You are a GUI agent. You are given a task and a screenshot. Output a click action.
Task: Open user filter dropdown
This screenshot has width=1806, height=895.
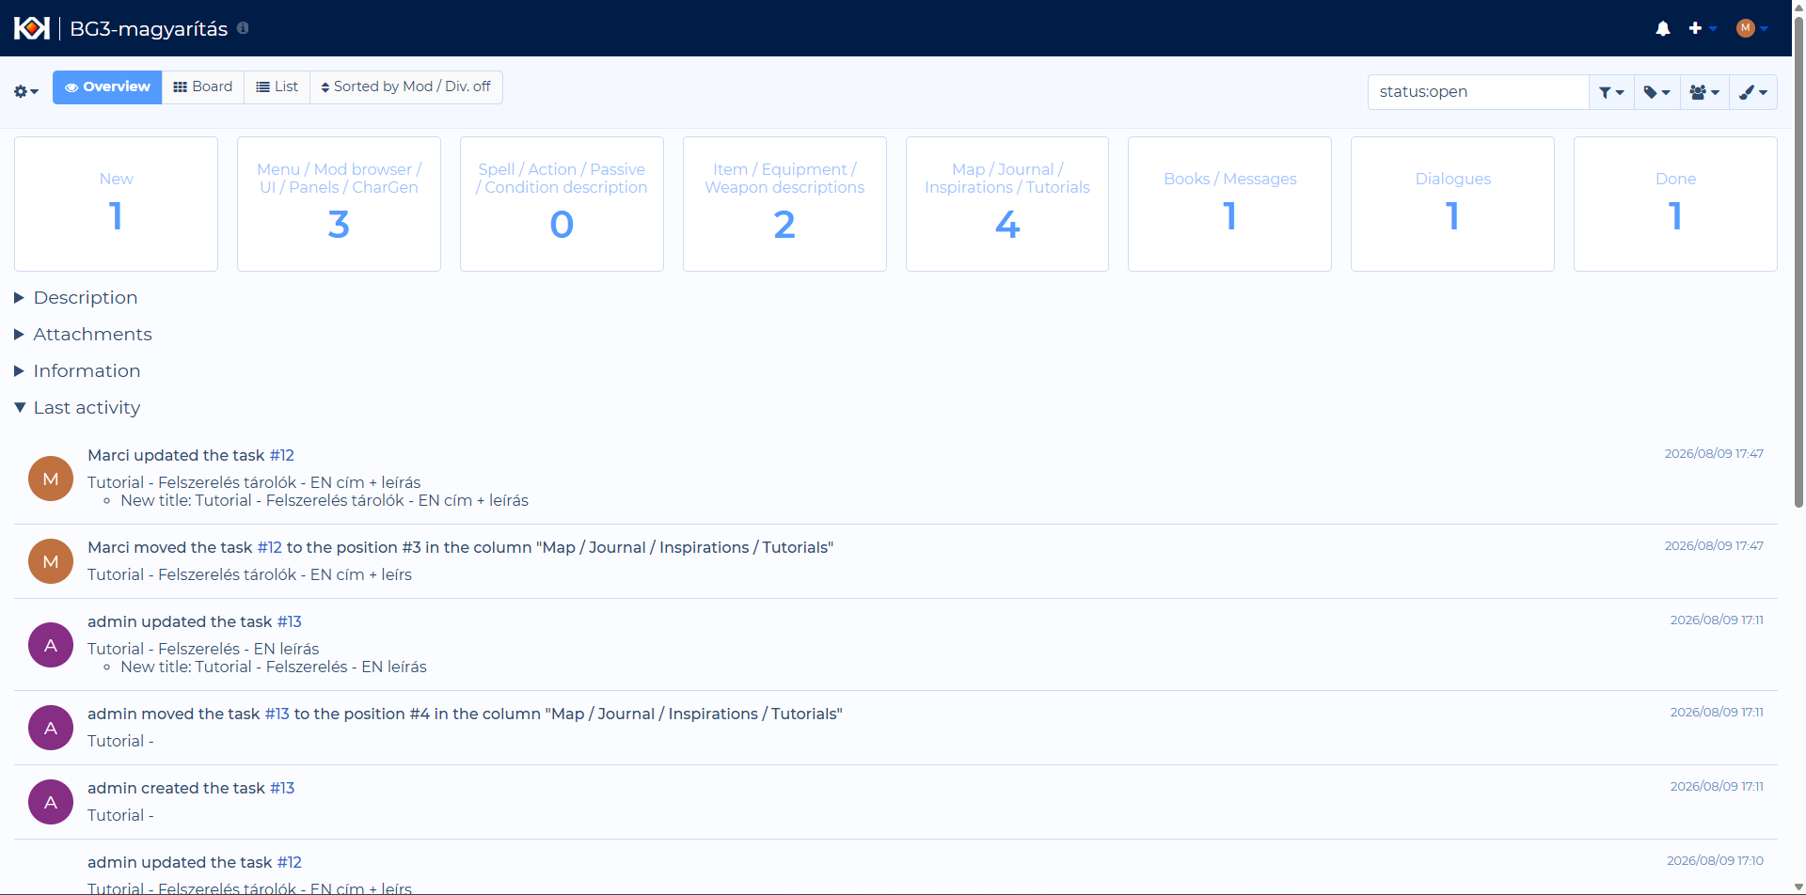[1704, 92]
